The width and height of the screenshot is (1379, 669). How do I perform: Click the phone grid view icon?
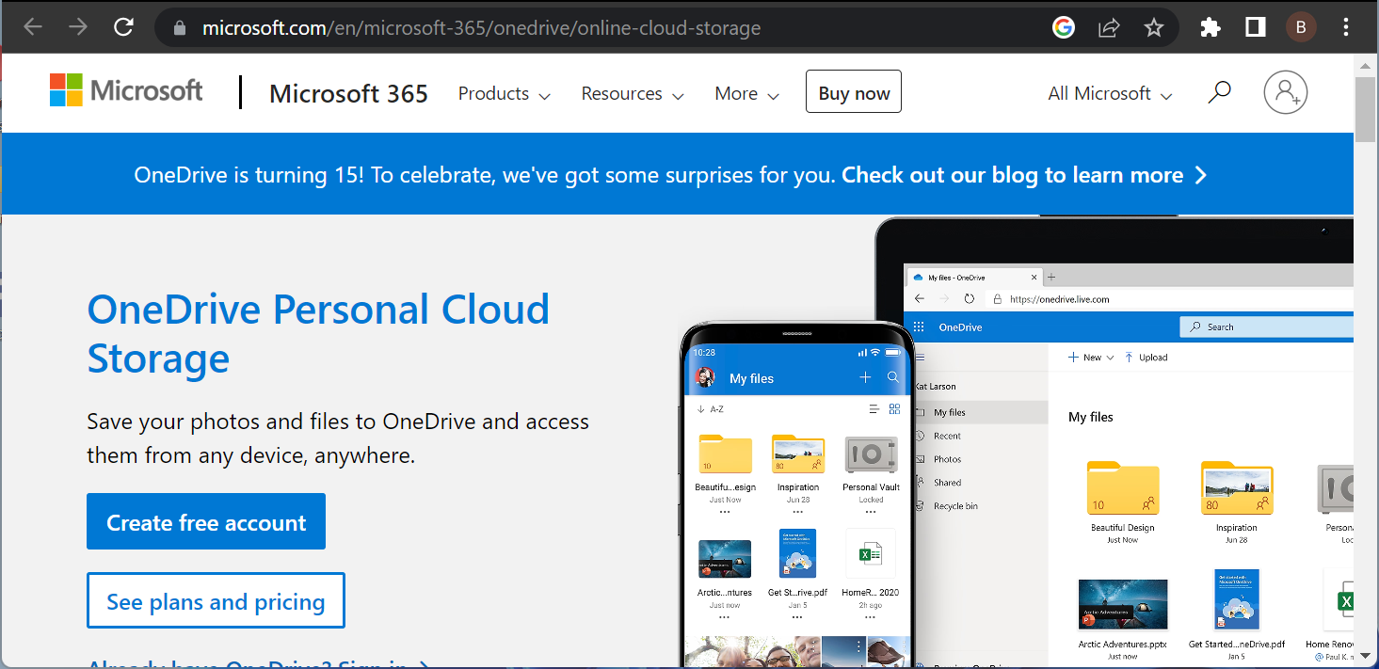[x=894, y=409]
